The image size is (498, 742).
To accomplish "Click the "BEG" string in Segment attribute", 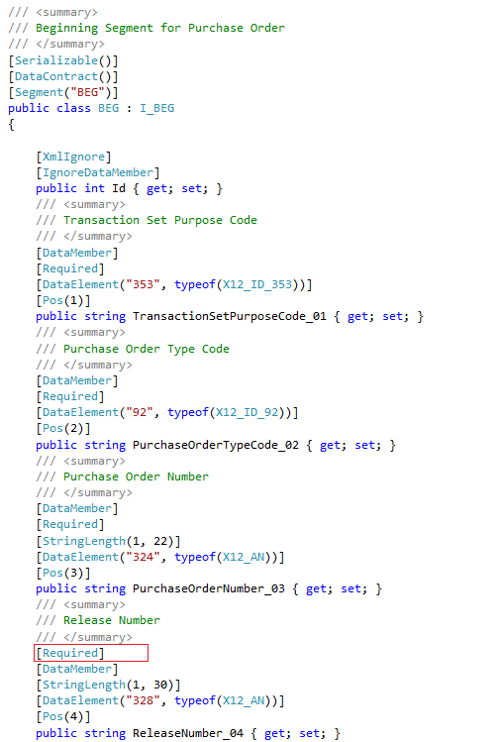I will 87,92.
